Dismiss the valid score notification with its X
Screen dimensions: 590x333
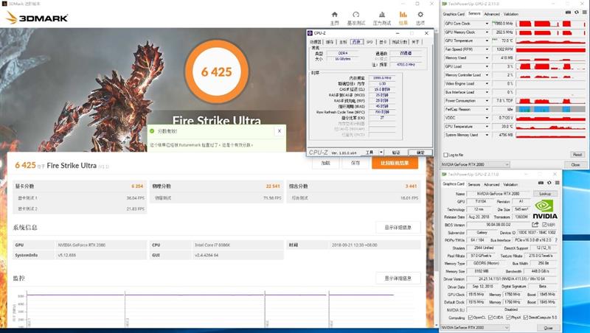pyautogui.click(x=280, y=131)
